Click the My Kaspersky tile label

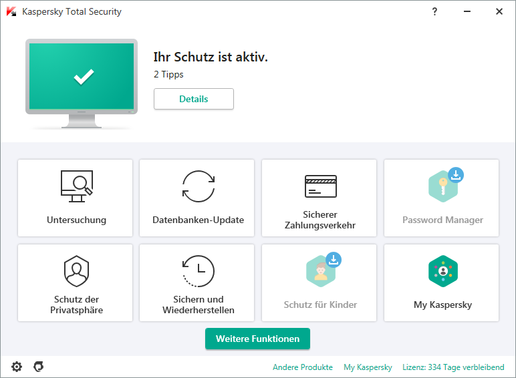(x=443, y=305)
